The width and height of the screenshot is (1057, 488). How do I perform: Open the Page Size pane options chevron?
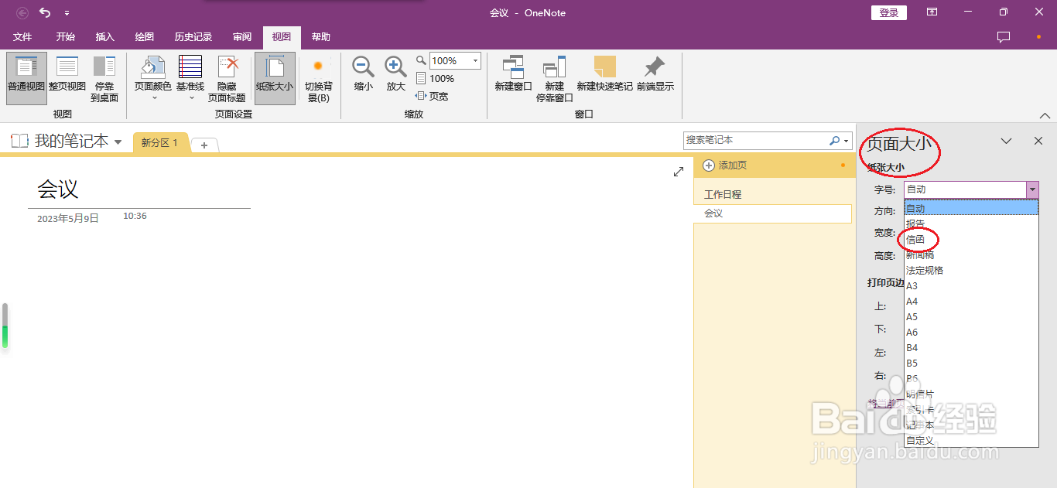[x=1007, y=141]
